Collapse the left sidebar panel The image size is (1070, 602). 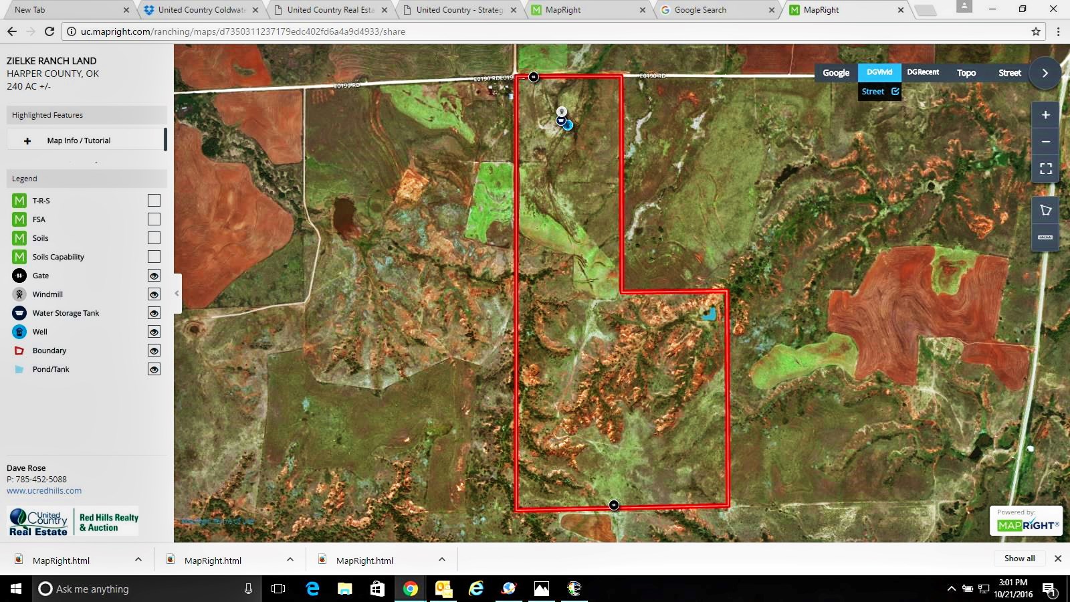point(177,293)
